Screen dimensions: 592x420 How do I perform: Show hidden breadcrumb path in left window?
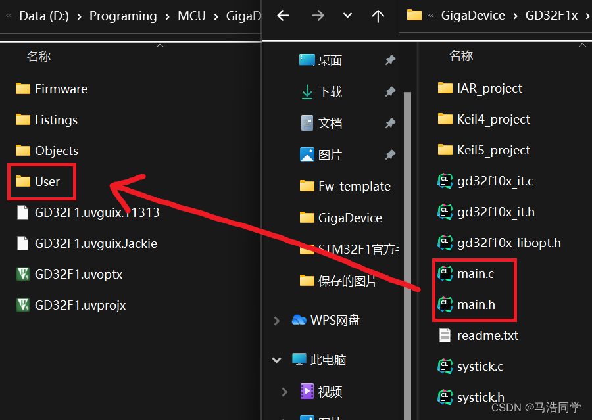[x=9, y=16]
